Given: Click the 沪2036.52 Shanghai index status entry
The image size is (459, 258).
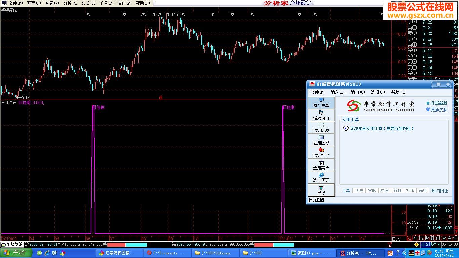Looking at the screenshot, I should tap(66, 244).
